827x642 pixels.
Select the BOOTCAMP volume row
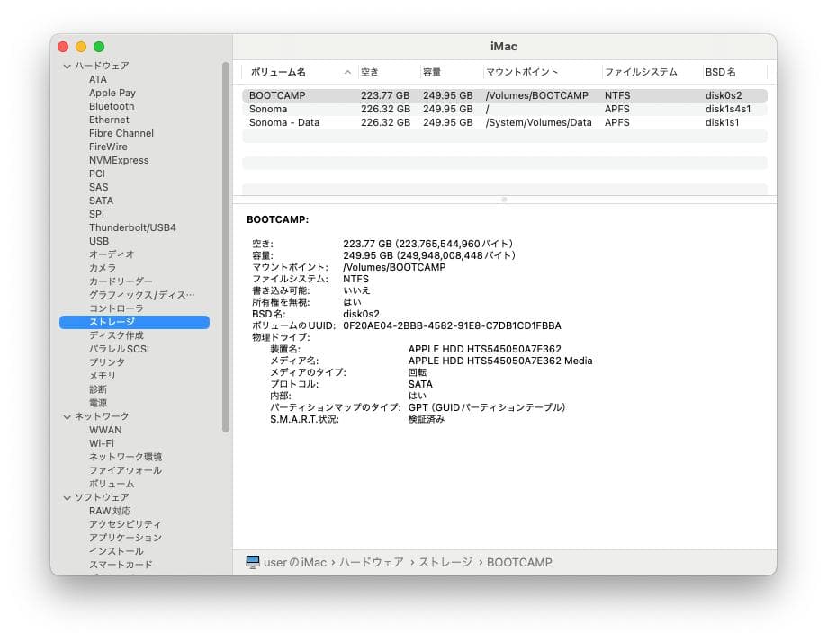click(360, 94)
